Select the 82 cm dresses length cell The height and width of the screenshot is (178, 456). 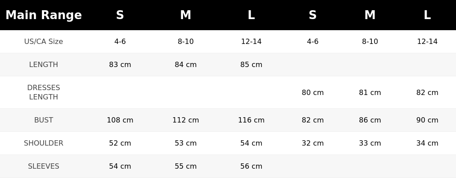tap(427, 92)
